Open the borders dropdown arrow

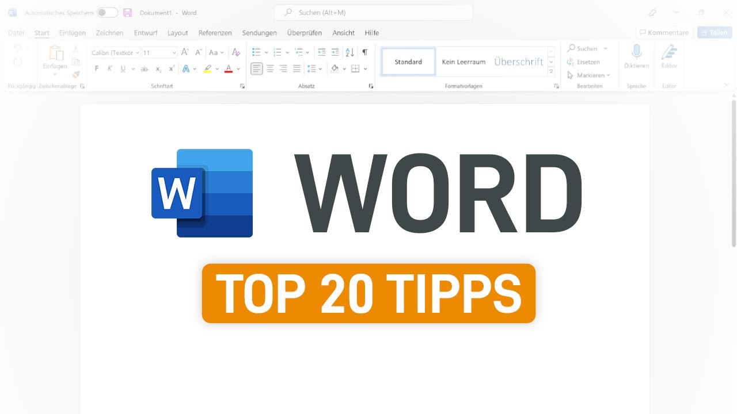(x=366, y=69)
